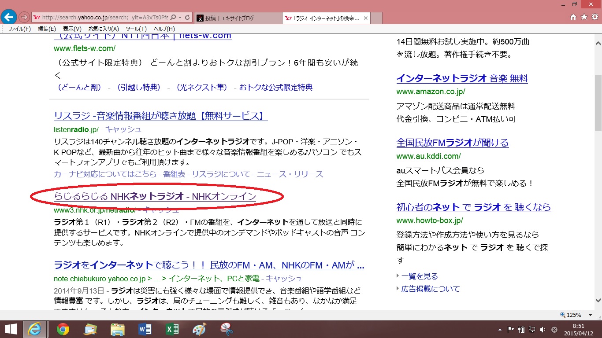The image size is (602, 338).
Task: Open Excel from the taskbar
Action: (x=172, y=329)
